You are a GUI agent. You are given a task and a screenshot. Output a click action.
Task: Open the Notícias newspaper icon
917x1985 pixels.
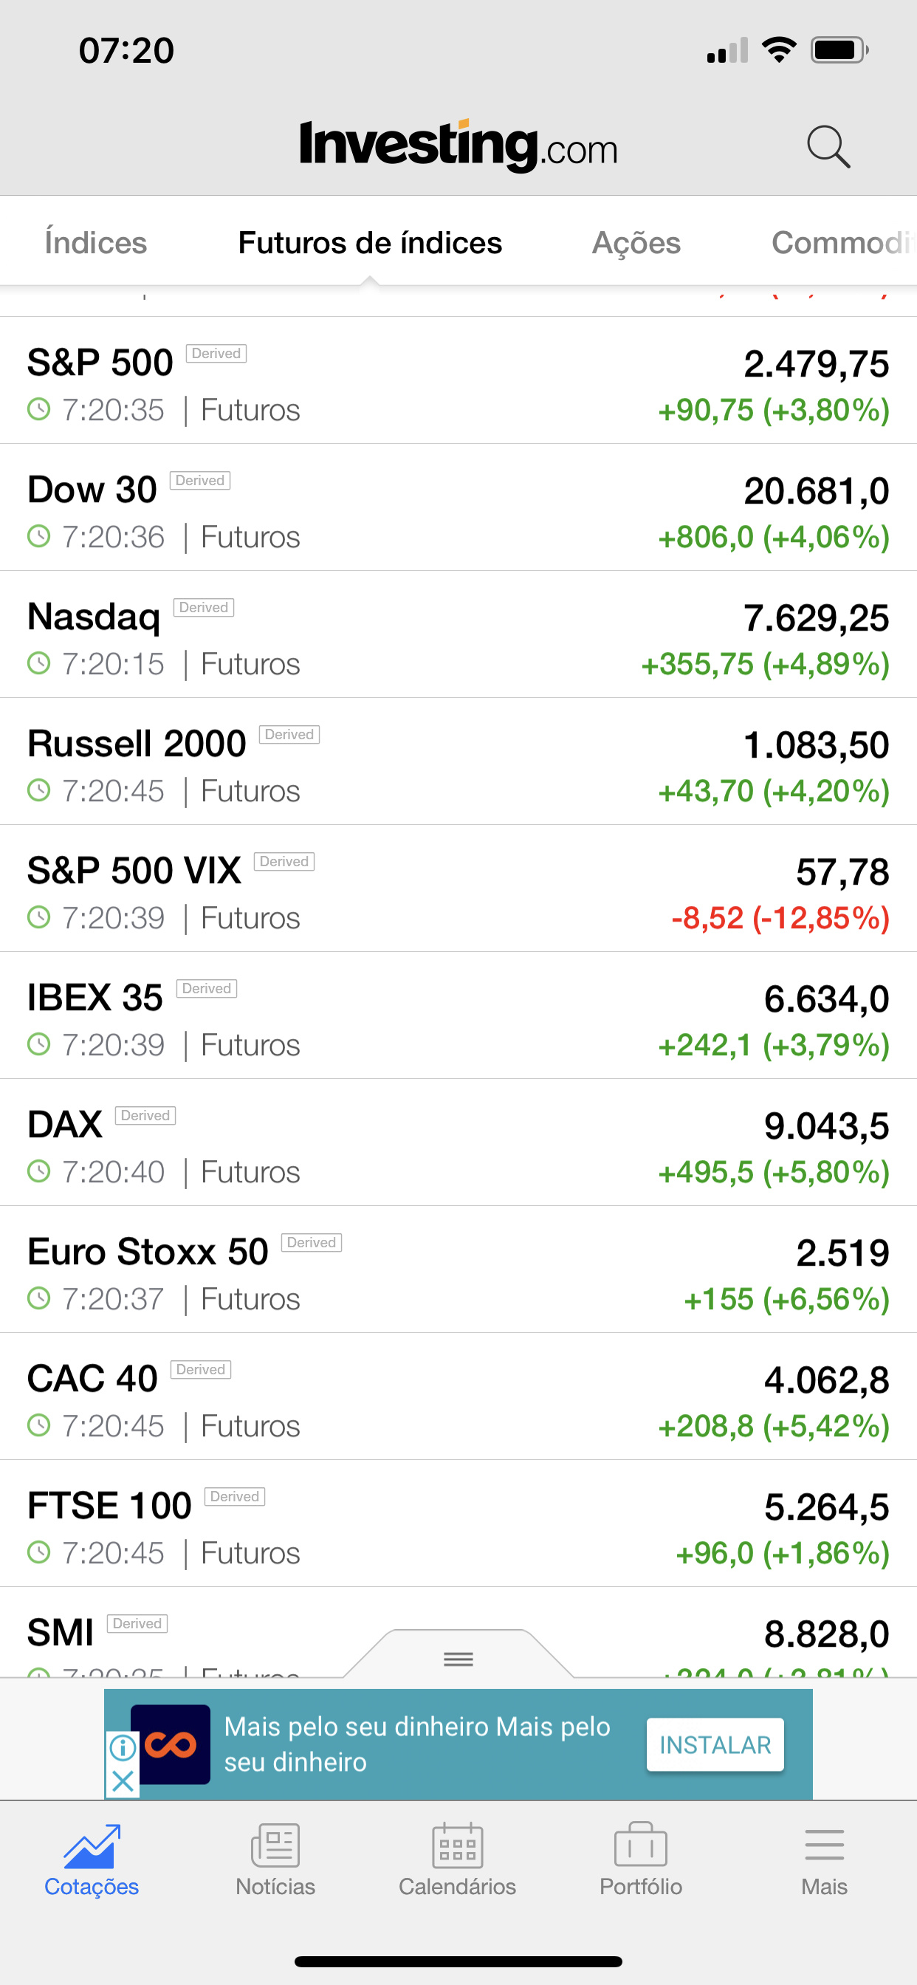pos(275,1845)
